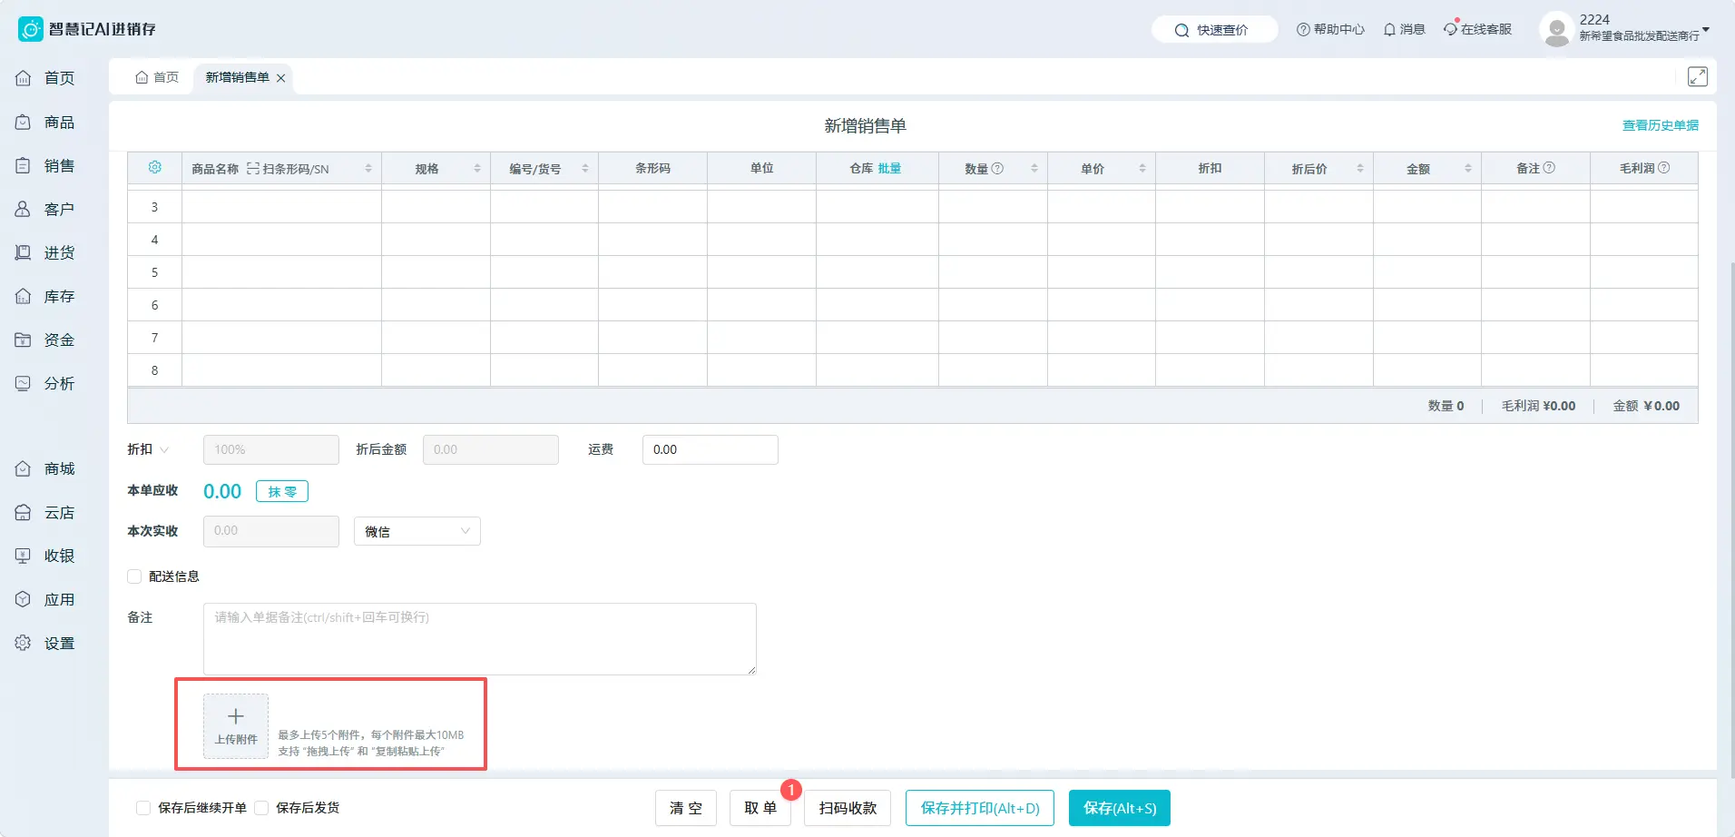
Task: Click the 上传附件 upload box
Action: pyautogui.click(x=236, y=726)
